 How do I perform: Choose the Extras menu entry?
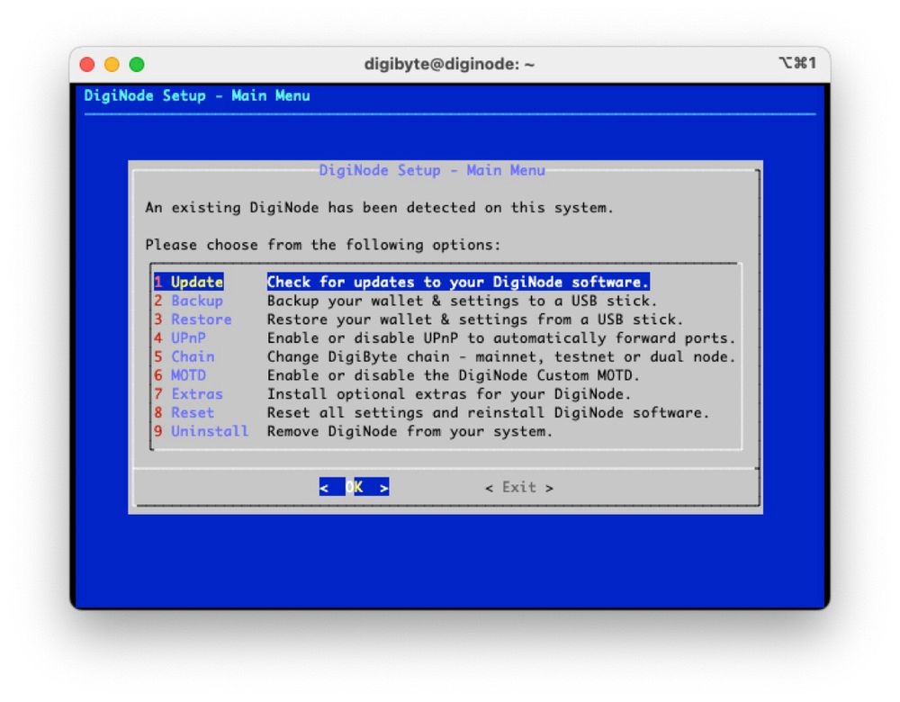tap(188, 394)
